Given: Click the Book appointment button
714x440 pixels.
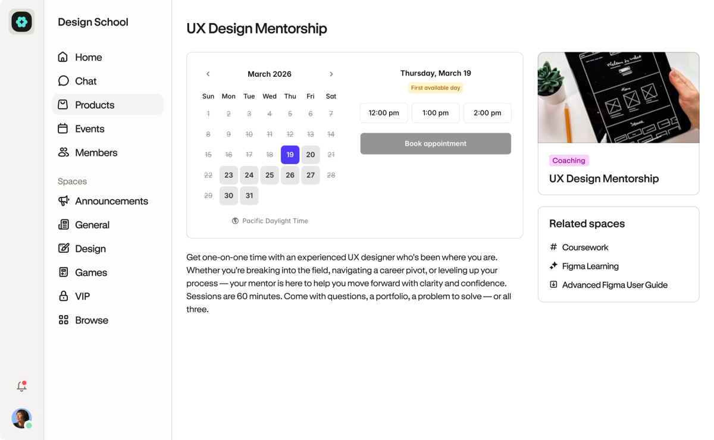Looking at the screenshot, I should coord(436,144).
